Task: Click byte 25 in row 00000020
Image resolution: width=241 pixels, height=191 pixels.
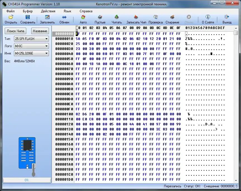Action: click(x=78, y=44)
